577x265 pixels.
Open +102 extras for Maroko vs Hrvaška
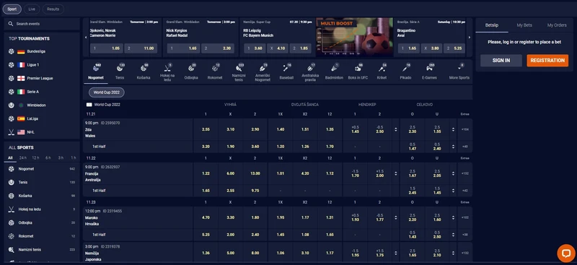click(x=464, y=217)
